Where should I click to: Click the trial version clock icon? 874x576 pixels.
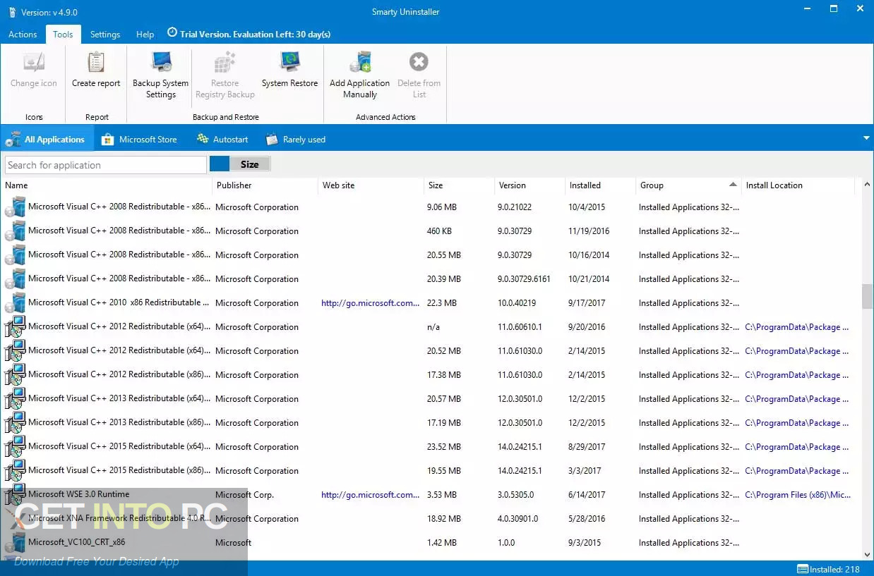pos(172,32)
